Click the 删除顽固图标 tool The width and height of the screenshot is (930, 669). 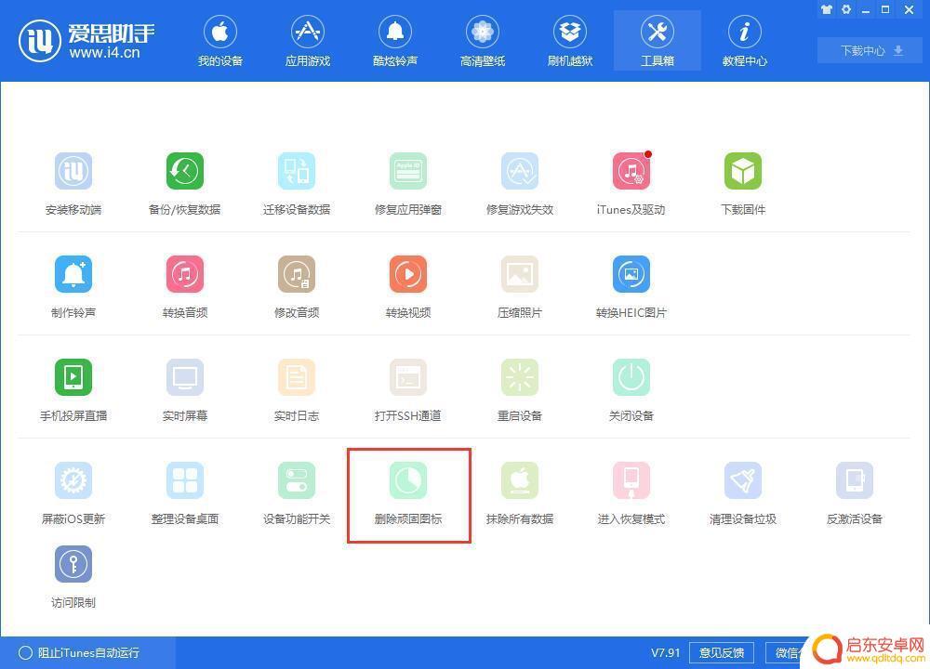[408, 493]
